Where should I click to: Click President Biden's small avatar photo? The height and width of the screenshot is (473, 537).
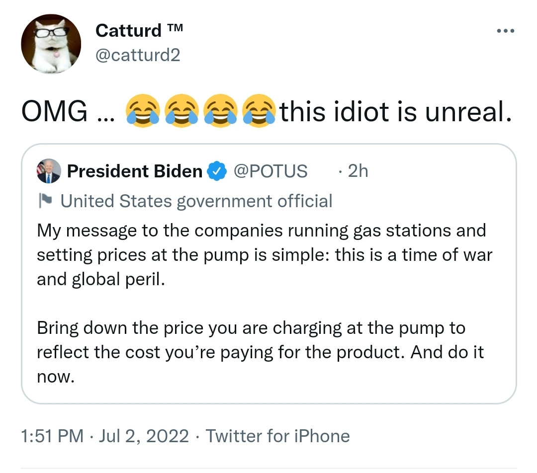(48, 171)
